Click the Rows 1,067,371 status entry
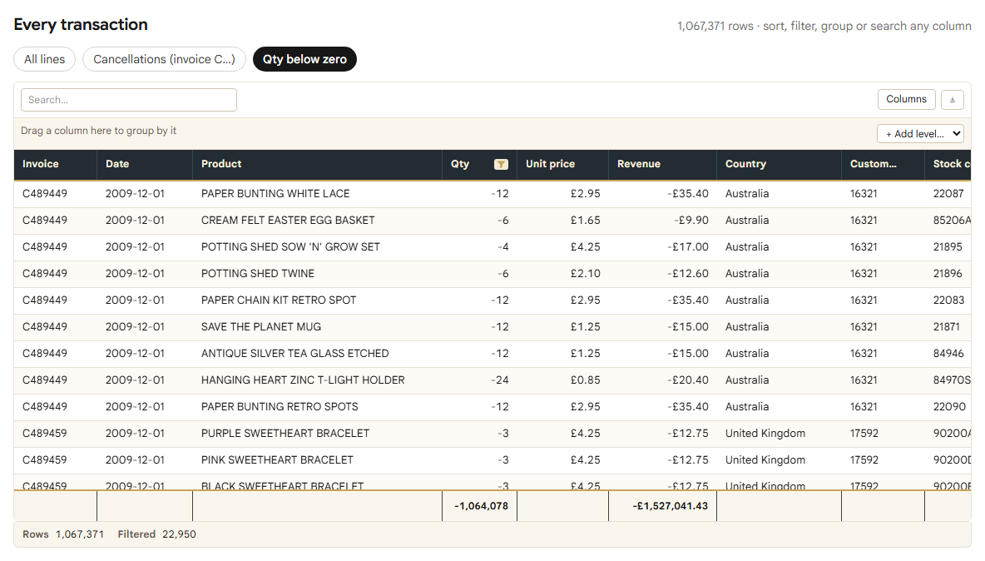The height and width of the screenshot is (561, 985). point(63,534)
